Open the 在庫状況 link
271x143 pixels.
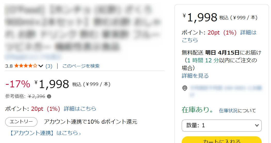click(x=228, y=111)
